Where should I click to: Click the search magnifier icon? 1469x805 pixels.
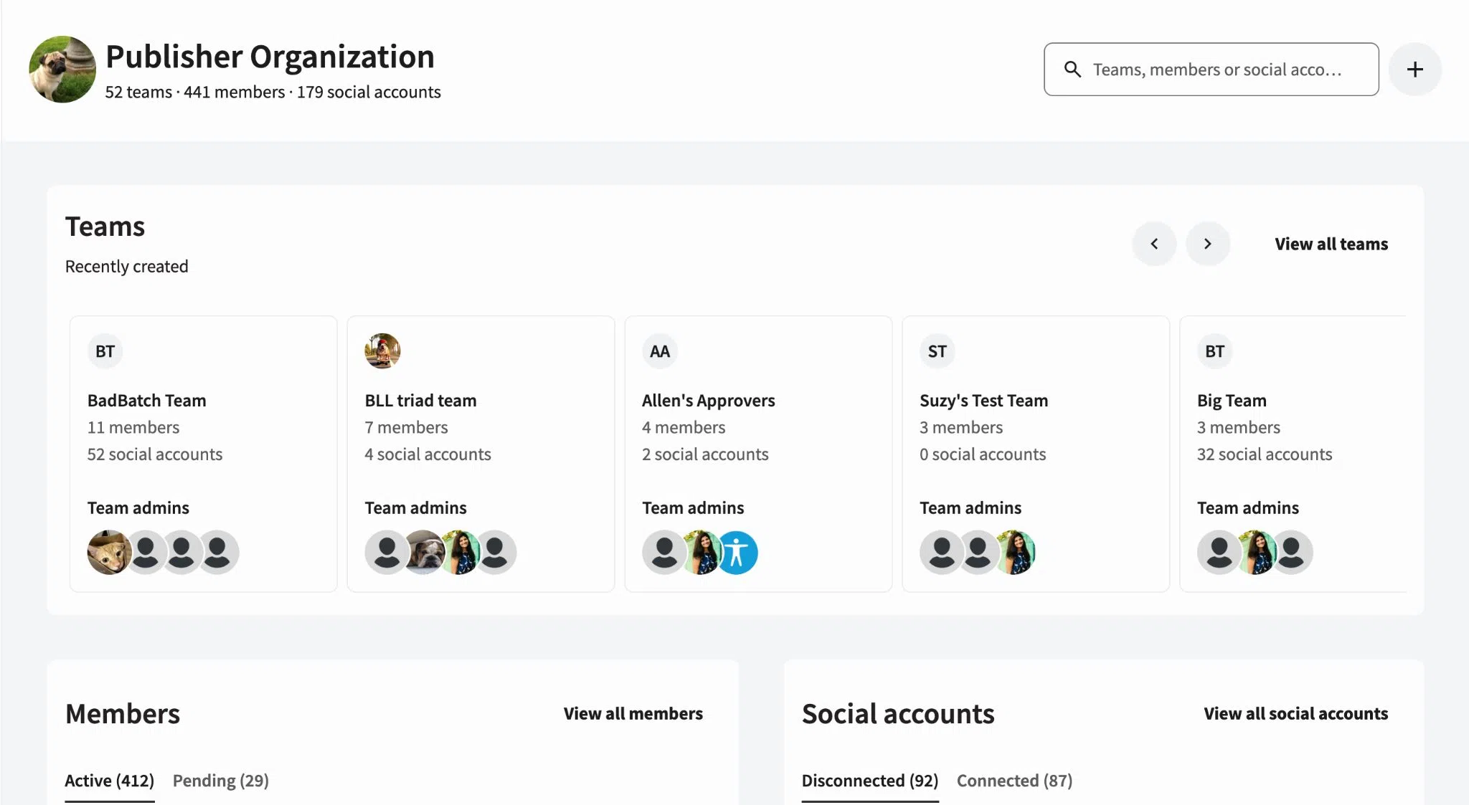click(1072, 70)
